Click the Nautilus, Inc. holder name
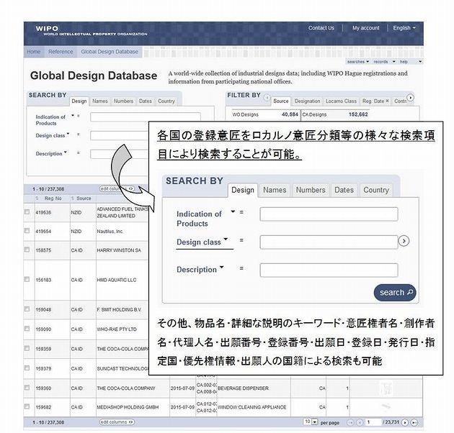This screenshot has width=454, height=433. (x=110, y=232)
